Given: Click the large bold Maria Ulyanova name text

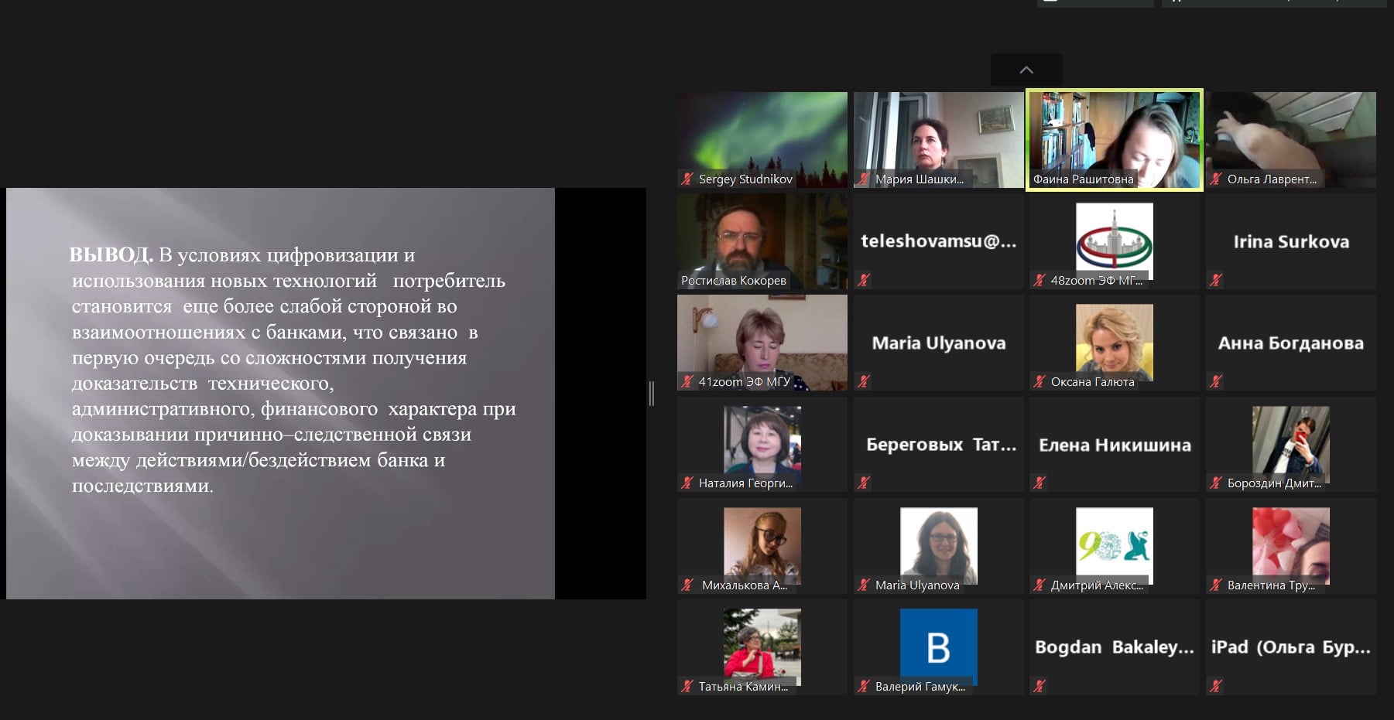Looking at the screenshot, I should click(x=938, y=343).
